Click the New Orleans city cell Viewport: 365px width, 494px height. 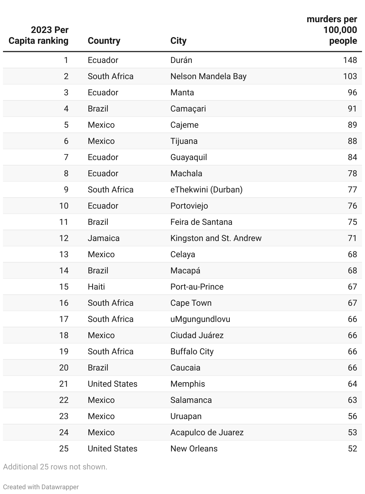194,448
